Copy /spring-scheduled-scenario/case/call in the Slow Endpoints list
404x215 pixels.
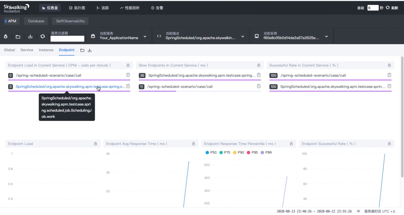click(258, 86)
